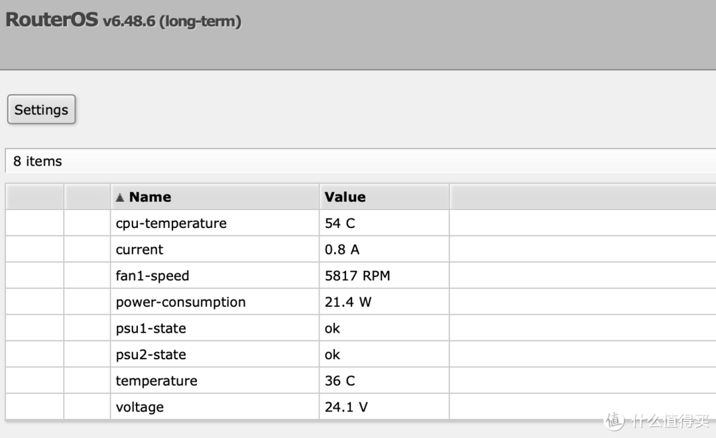Click the 21.4 W value cell
The height and width of the screenshot is (438, 716).
tap(348, 302)
